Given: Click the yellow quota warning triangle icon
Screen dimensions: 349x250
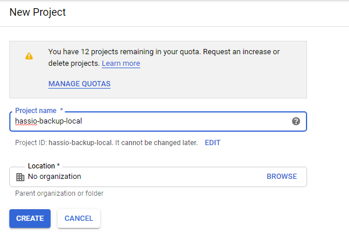Looking at the screenshot, I should click(29, 56).
